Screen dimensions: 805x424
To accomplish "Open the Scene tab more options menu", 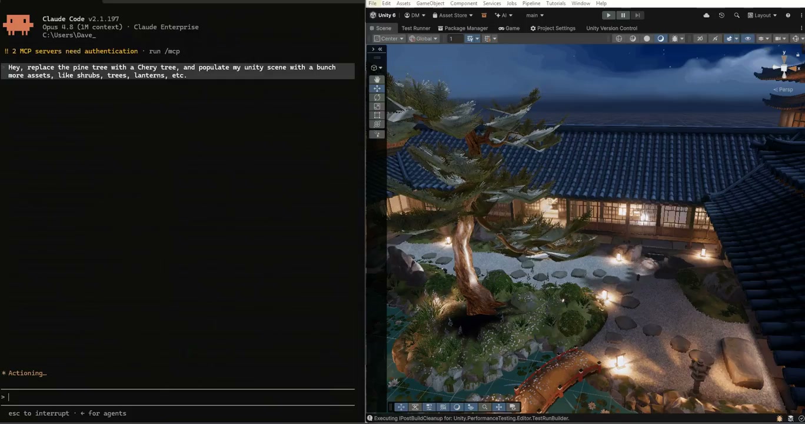I will click(x=802, y=28).
